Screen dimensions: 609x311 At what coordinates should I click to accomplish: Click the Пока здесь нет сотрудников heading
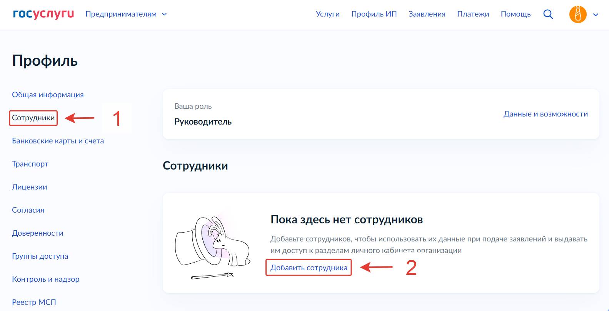tap(347, 220)
